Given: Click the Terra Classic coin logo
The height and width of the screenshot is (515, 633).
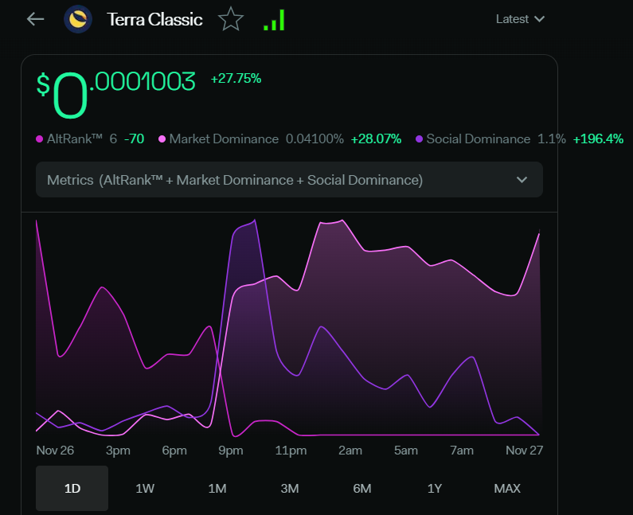Looking at the screenshot, I should [x=78, y=19].
